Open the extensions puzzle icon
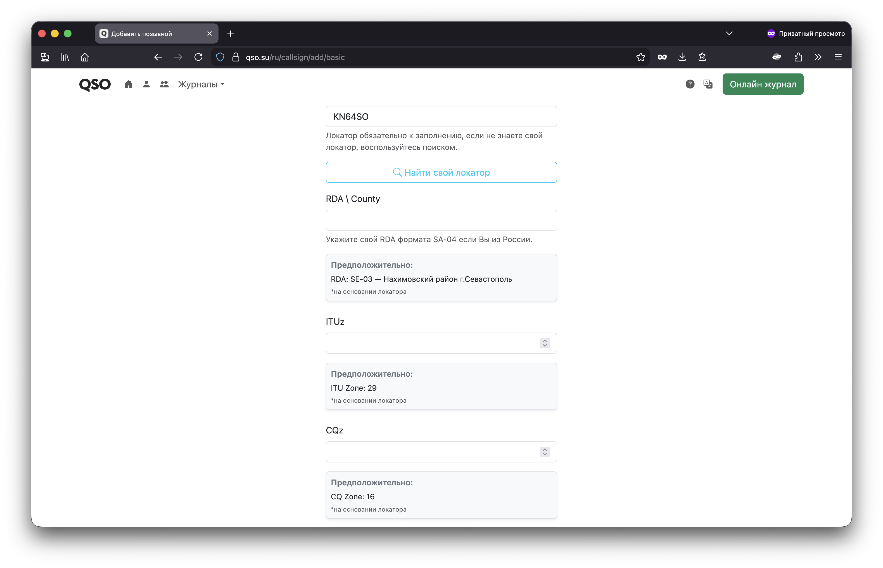The width and height of the screenshot is (883, 568). (798, 57)
